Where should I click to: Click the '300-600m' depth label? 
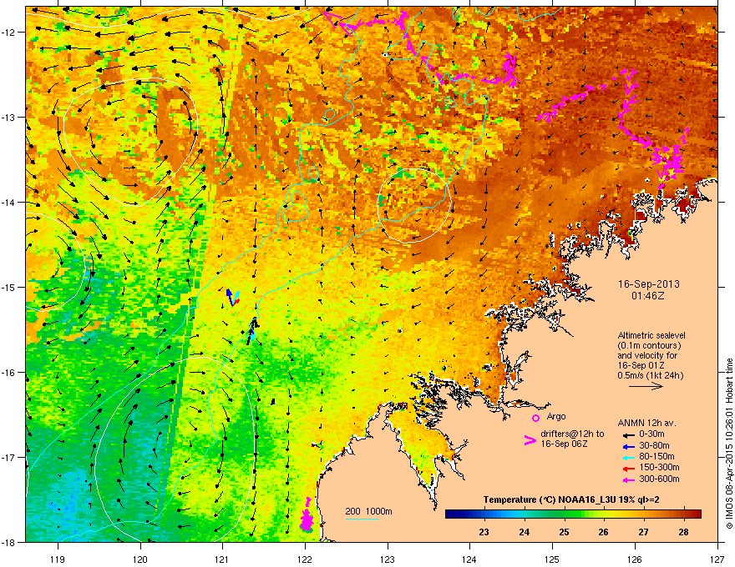tap(659, 479)
